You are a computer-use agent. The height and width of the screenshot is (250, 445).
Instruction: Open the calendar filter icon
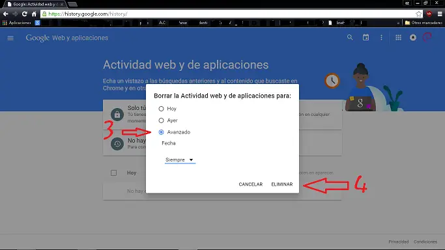pyautogui.click(x=366, y=37)
